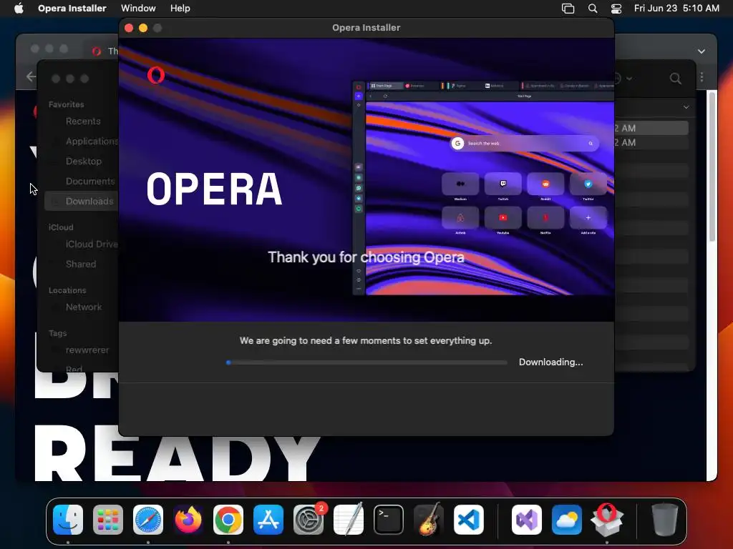Click the date and time in menu bar

(x=676, y=9)
